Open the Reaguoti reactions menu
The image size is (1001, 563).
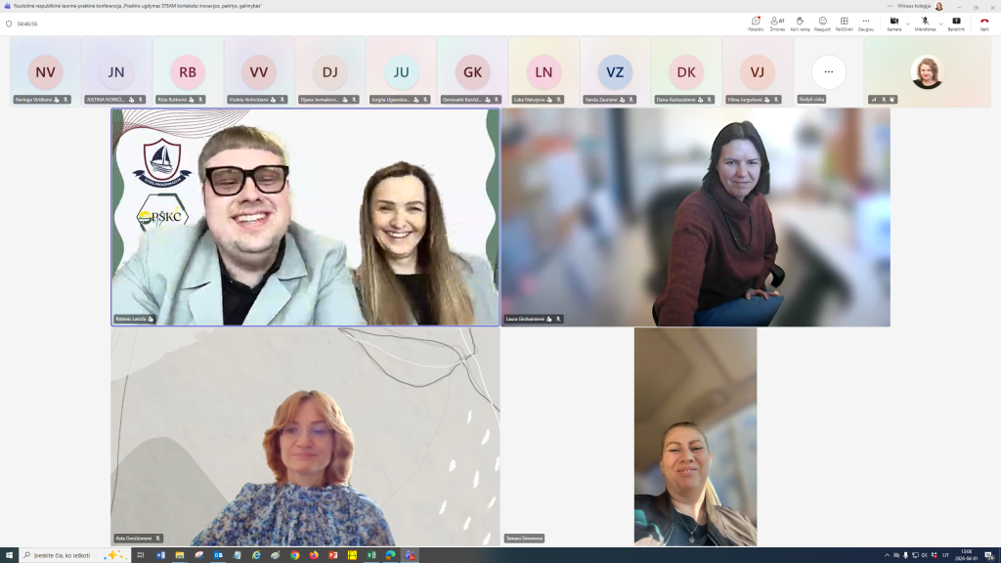[822, 22]
